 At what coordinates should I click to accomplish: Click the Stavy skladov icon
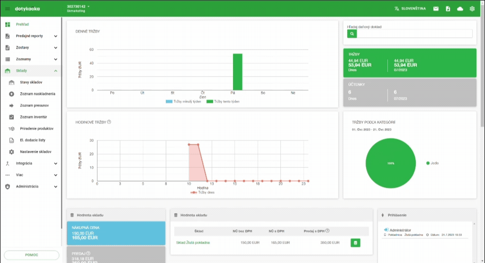coord(11,82)
